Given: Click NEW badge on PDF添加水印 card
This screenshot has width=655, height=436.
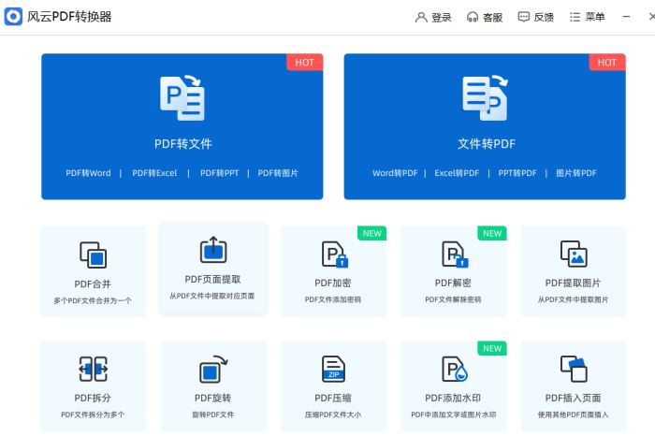Looking at the screenshot, I should pos(492,349).
